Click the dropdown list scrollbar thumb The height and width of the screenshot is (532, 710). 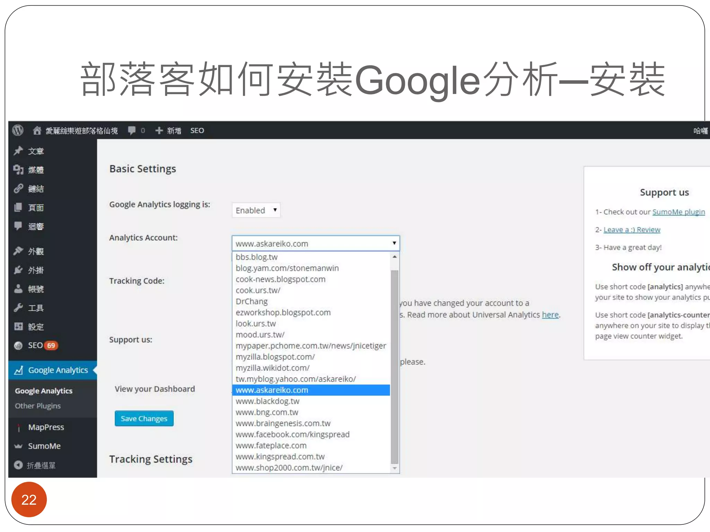[395, 367]
